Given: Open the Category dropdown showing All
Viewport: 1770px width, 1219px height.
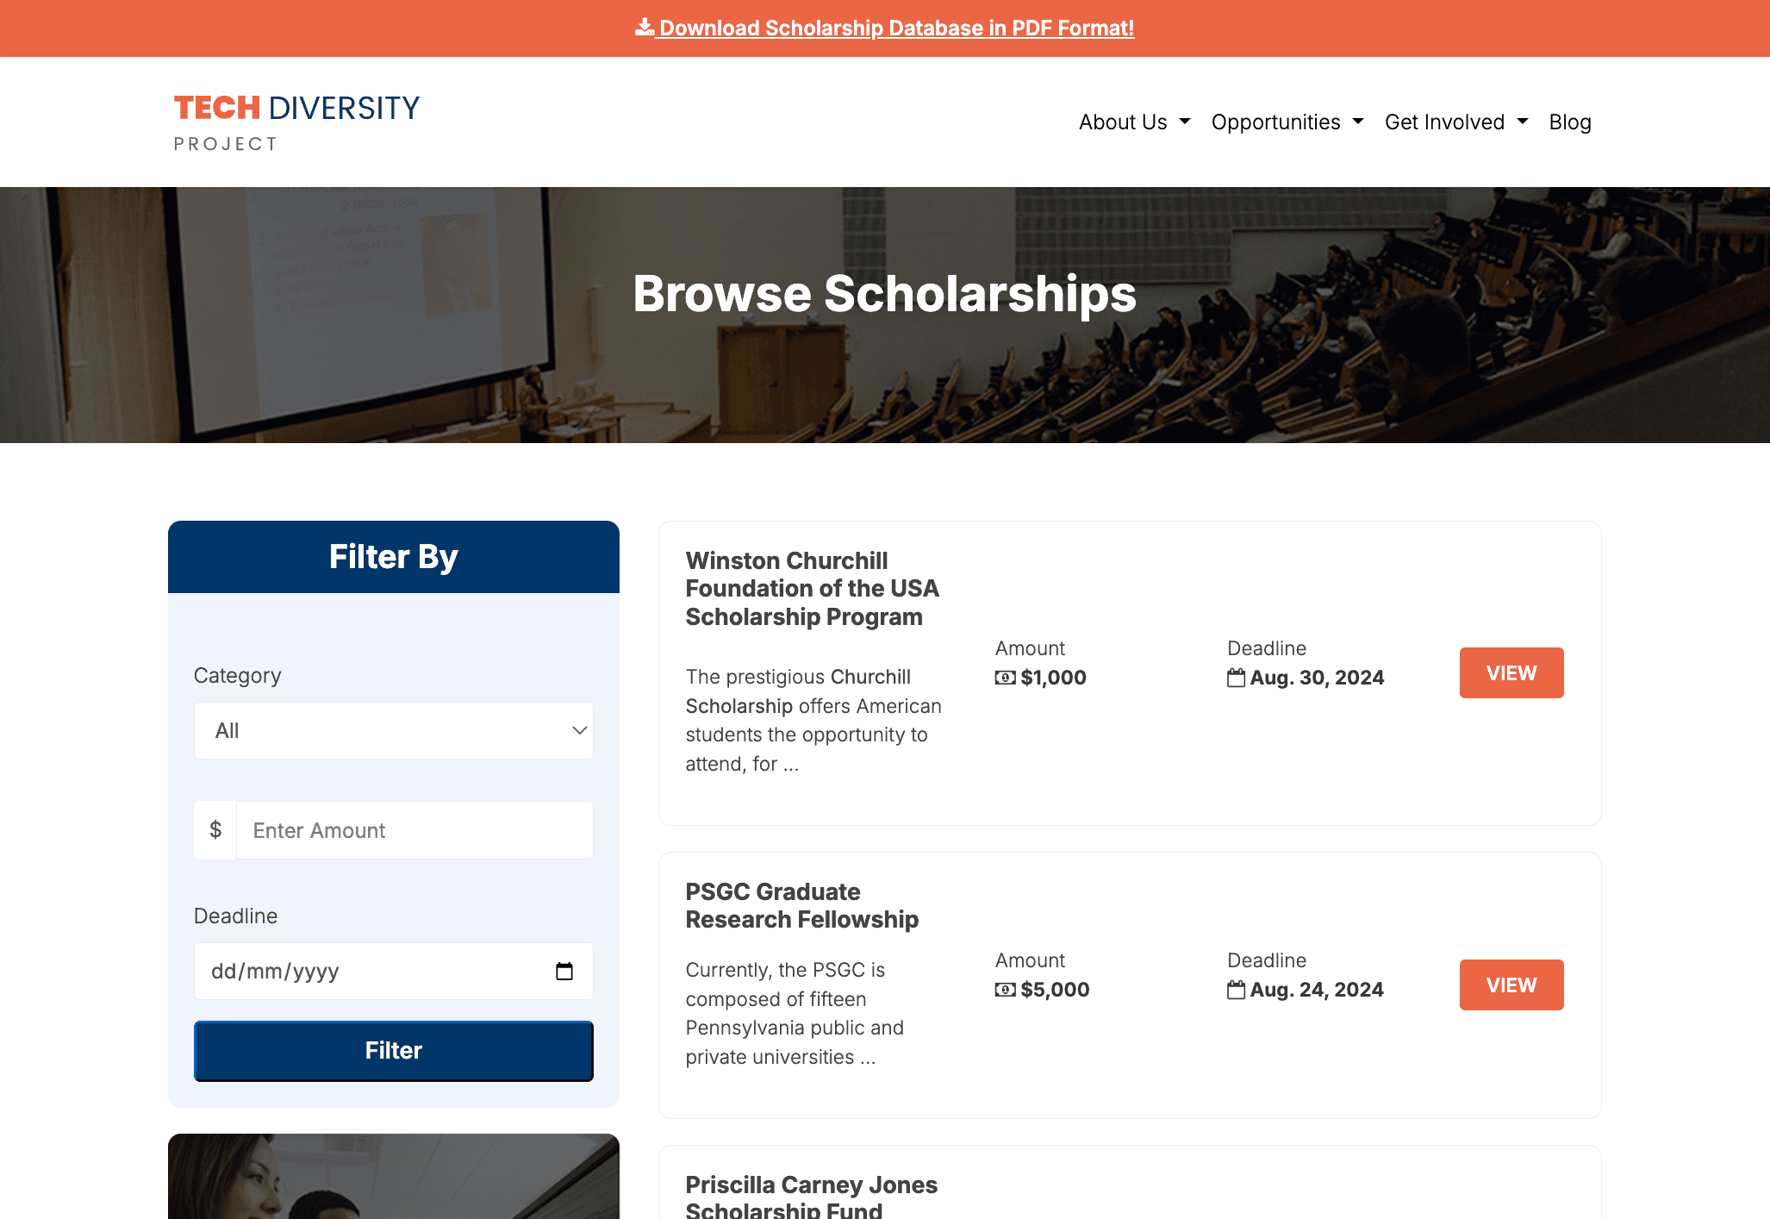Looking at the screenshot, I should [x=393, y=730].
